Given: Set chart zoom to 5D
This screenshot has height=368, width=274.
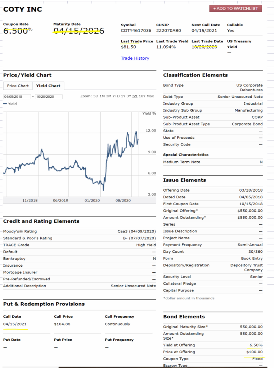Looking at the screenshot, I should (x=96, y=96).
